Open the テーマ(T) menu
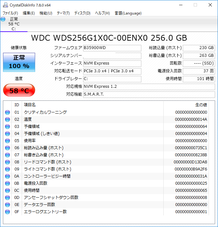Screen dimensions: 218x227 (x=63, y=13)
